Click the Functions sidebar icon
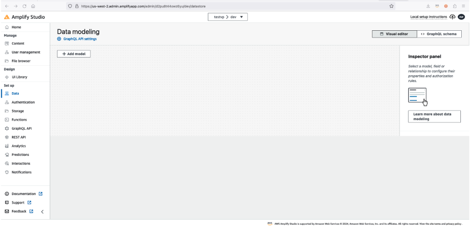Screen dimensions: 471x227 [x=7, y=120]
